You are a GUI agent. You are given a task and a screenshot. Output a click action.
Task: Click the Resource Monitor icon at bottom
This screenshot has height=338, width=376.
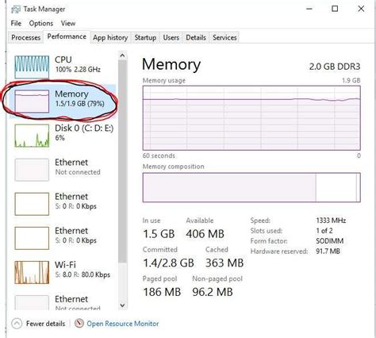79,323
